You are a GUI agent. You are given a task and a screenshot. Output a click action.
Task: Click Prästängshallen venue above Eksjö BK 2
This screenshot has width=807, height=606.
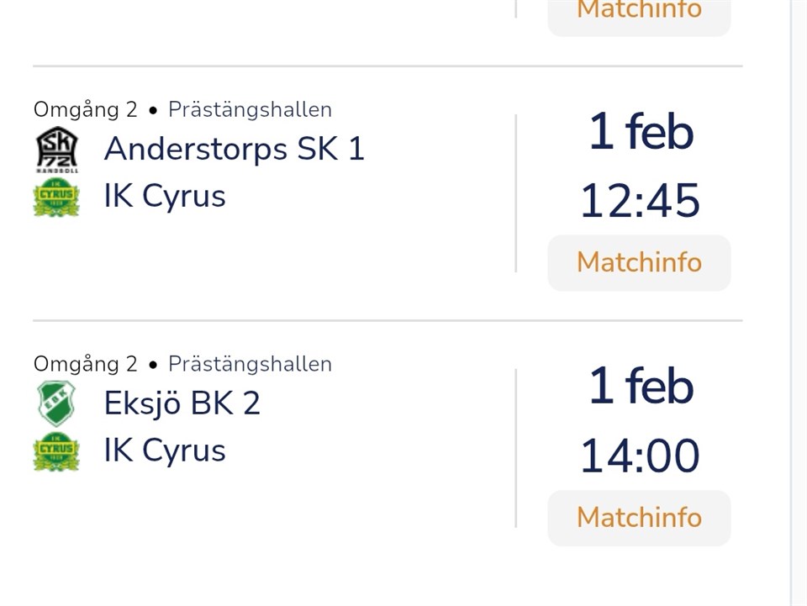coord(250,364)
